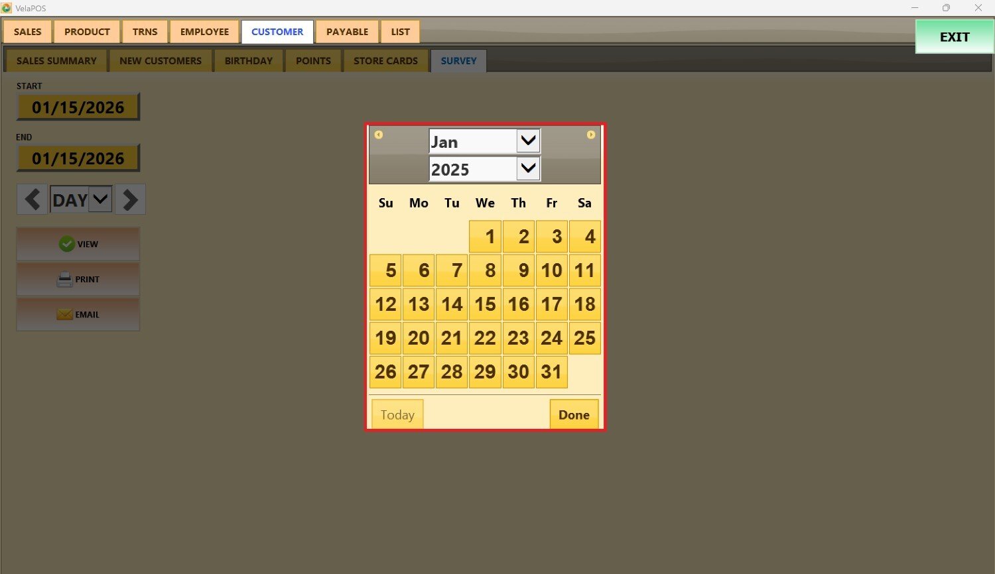Send report using the EMAIL envelope button
This screenshot has width=995, height=574.
[78, 314]
